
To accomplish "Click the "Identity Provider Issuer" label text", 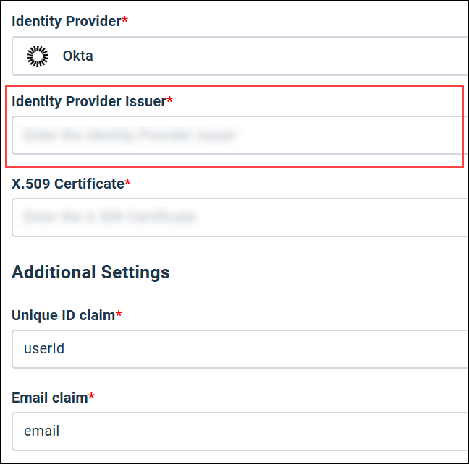I will (88, 101).
